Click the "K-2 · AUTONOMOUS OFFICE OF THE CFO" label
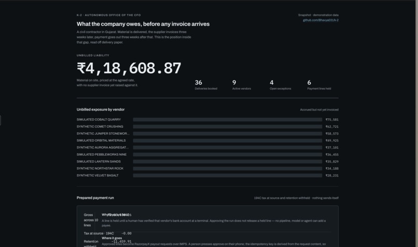The image size is (418, 247). [109, 15]
